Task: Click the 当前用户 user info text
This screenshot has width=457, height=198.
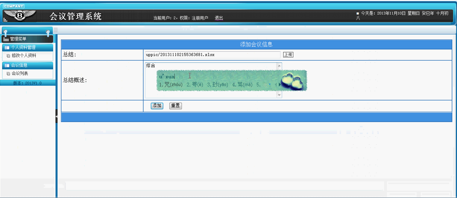Action: coord(181,18)
